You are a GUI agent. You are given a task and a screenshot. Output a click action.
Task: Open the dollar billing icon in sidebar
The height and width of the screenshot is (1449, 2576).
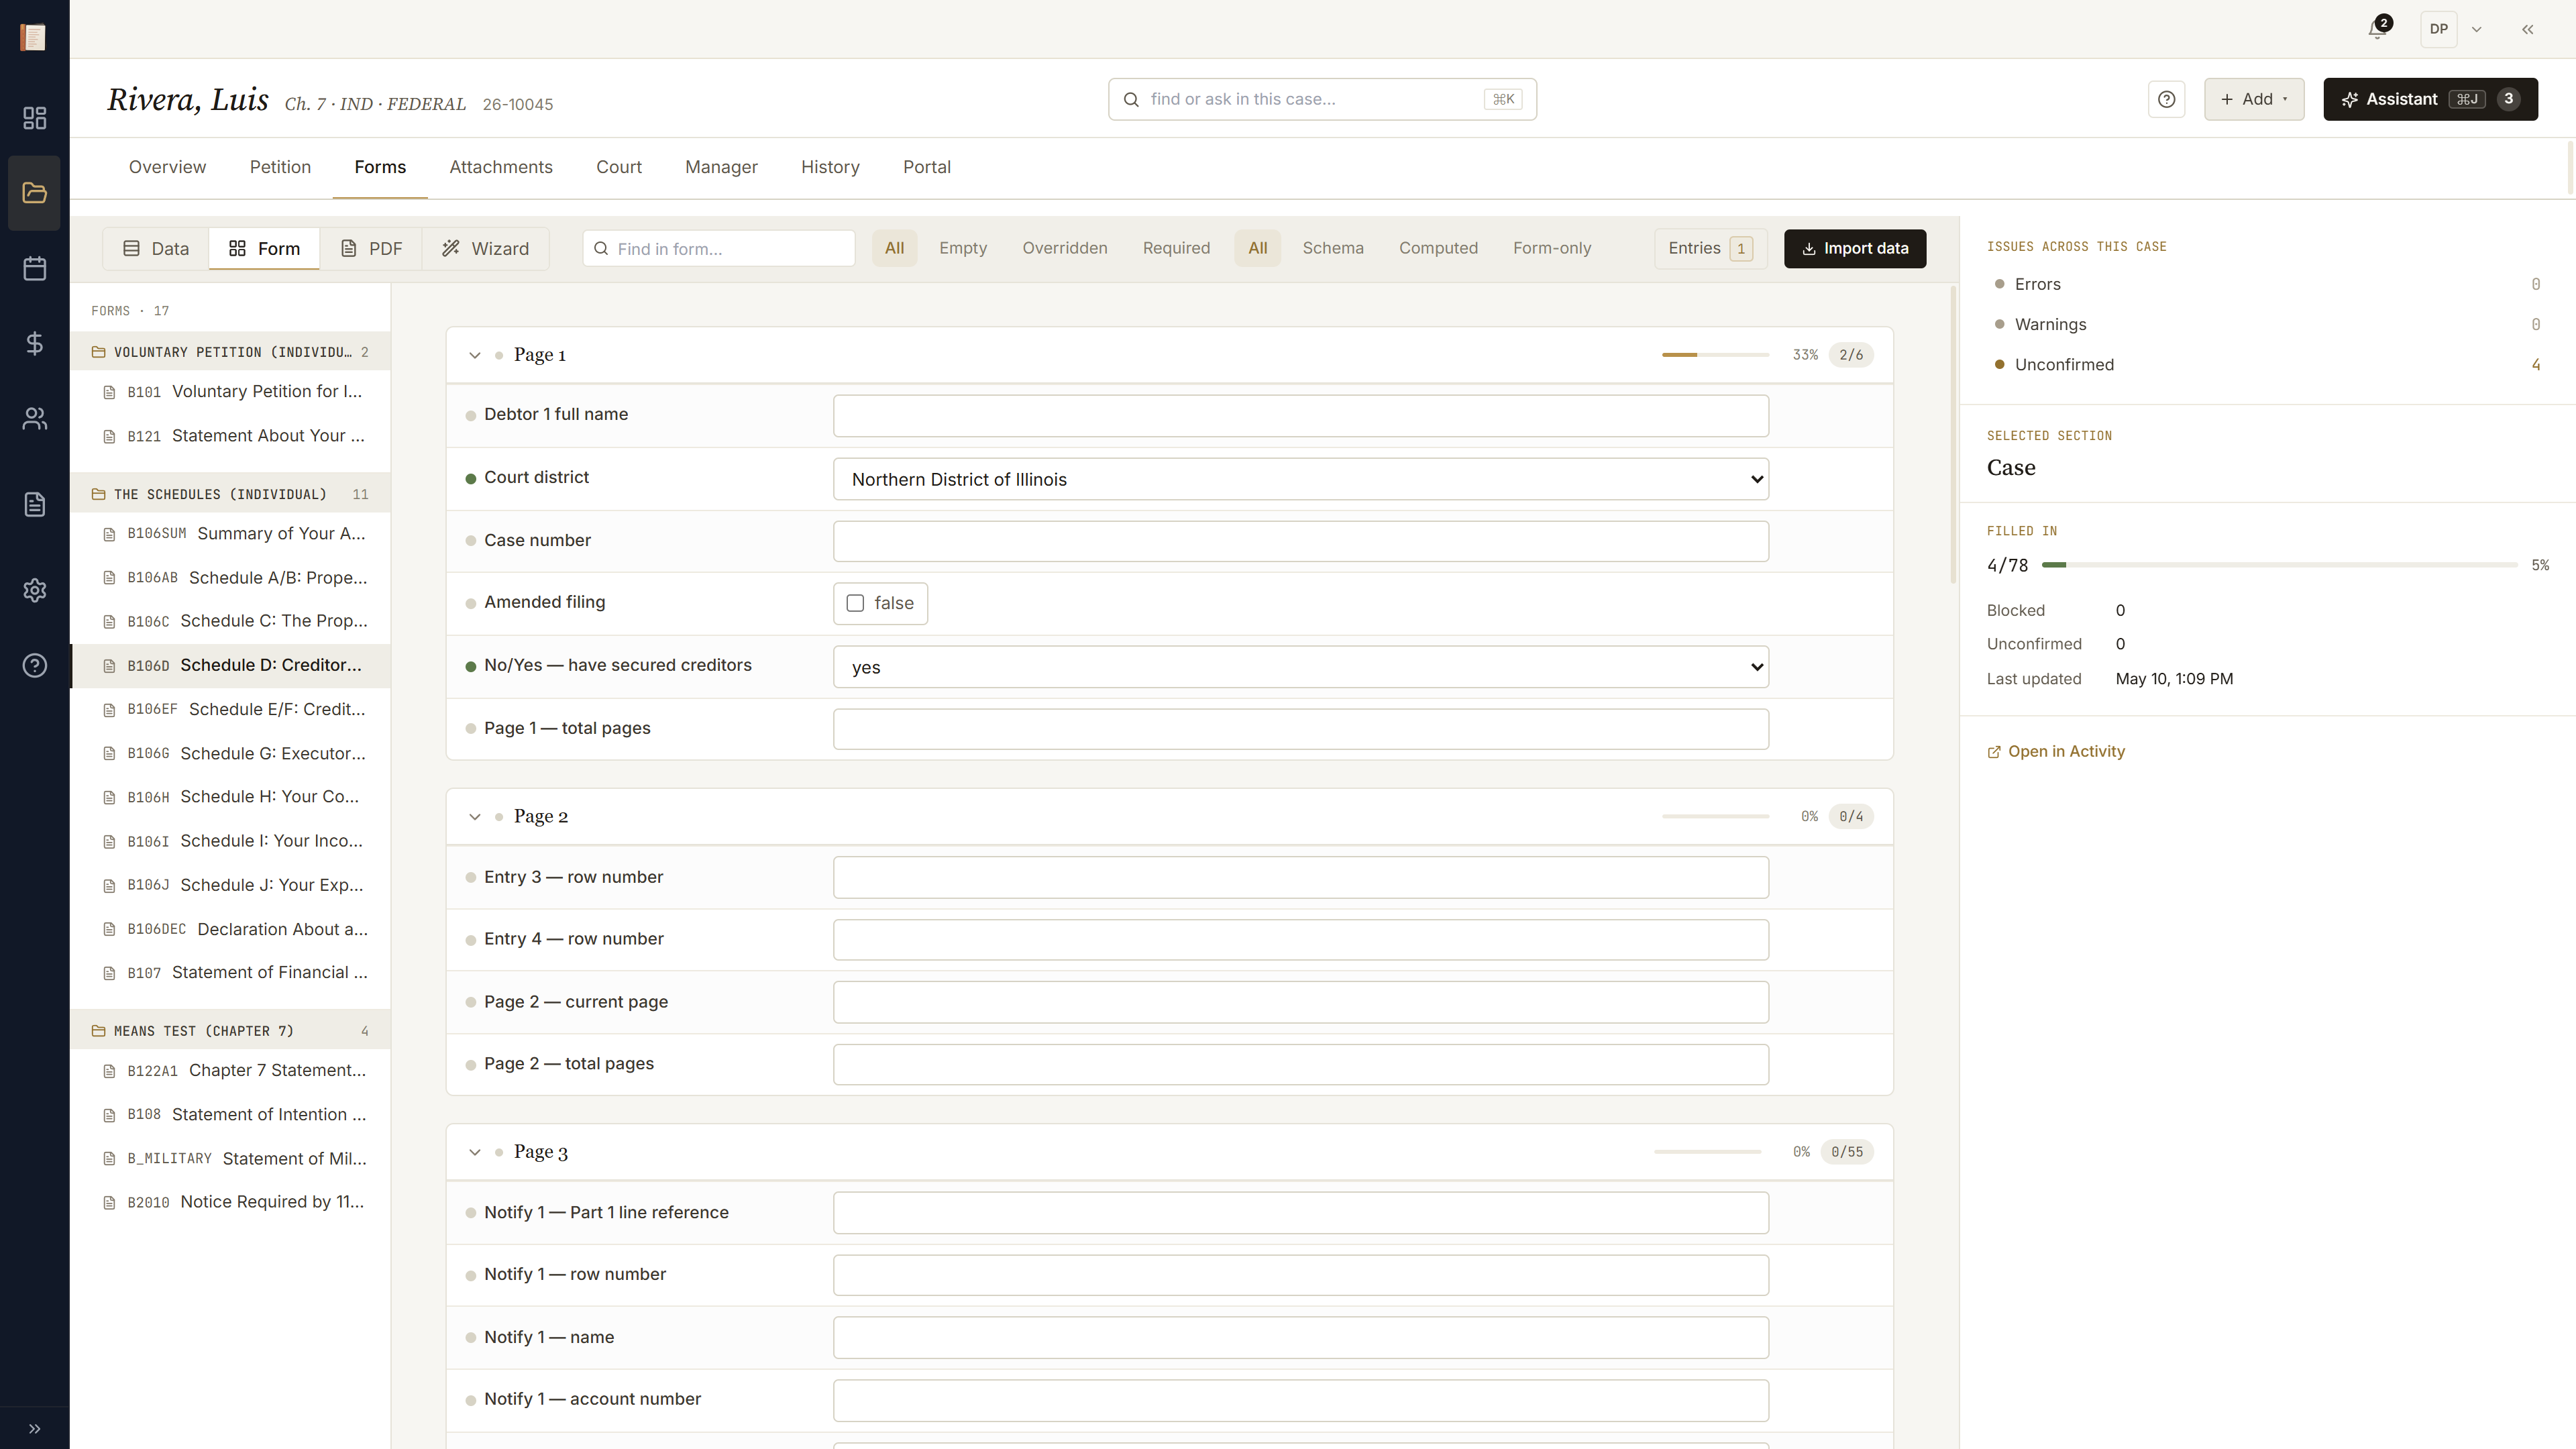(34, 343)
